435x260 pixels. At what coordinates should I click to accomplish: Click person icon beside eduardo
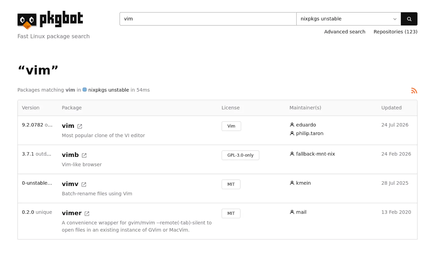pyautogui.click(x=292, y=125)
